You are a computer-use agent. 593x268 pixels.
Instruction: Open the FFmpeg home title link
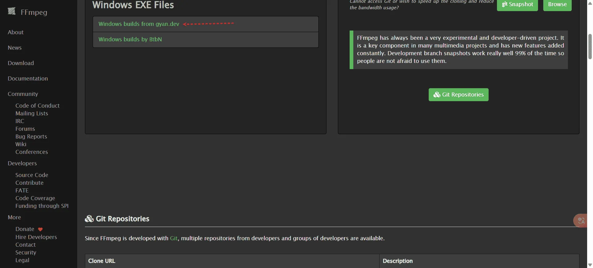tap(34, 12)
